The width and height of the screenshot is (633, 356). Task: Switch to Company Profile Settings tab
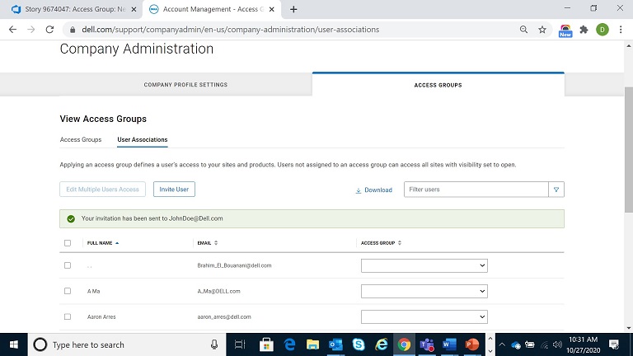[185, 85]
